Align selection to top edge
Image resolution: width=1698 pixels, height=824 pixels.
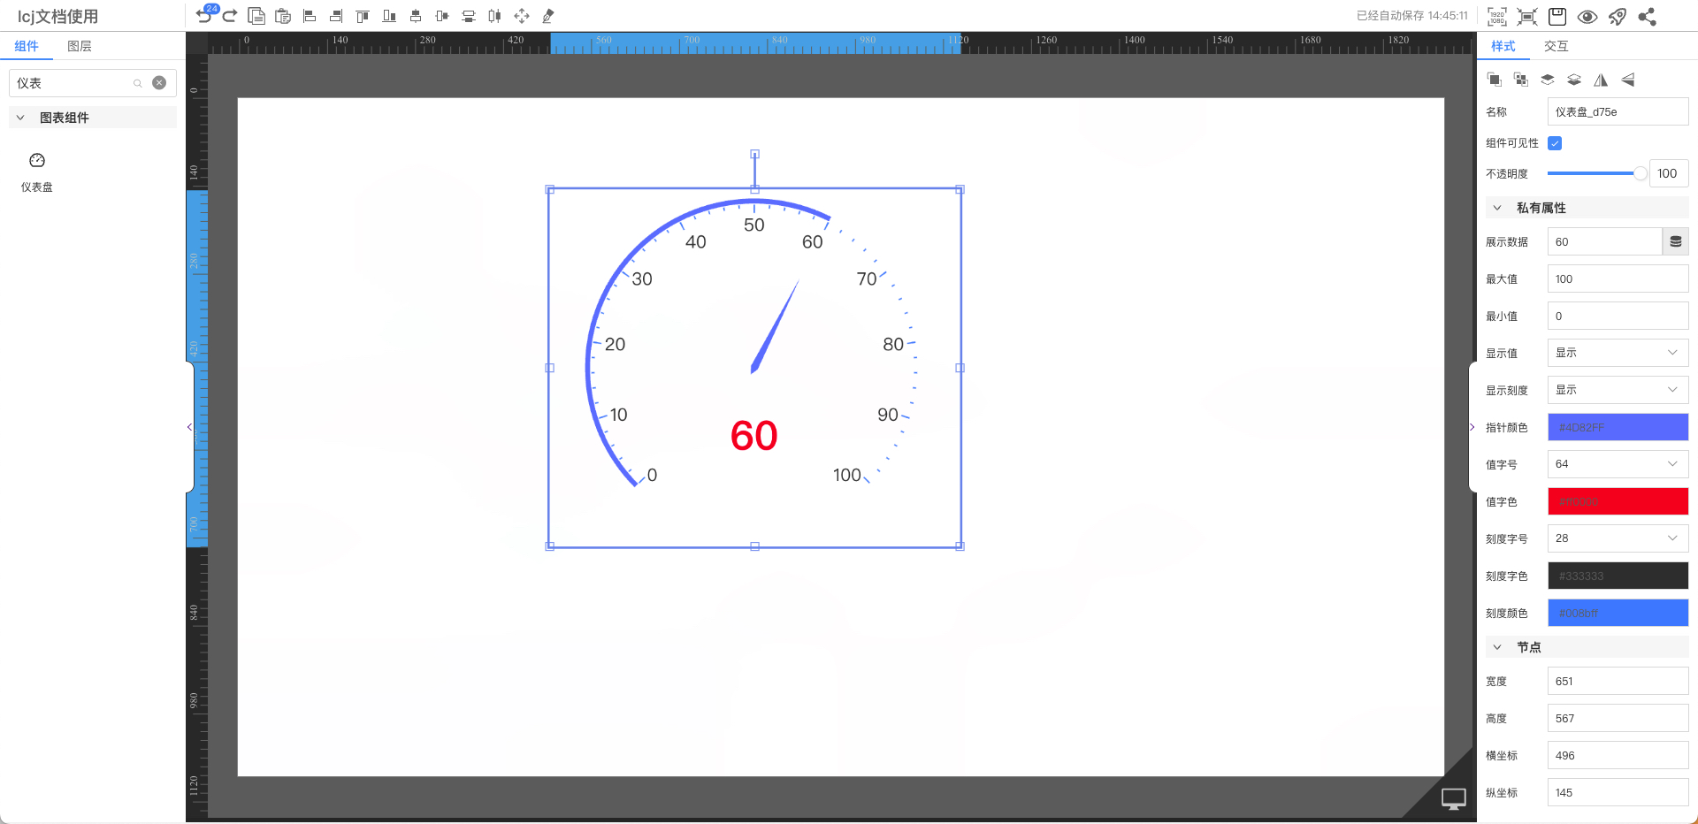(363, 16)
